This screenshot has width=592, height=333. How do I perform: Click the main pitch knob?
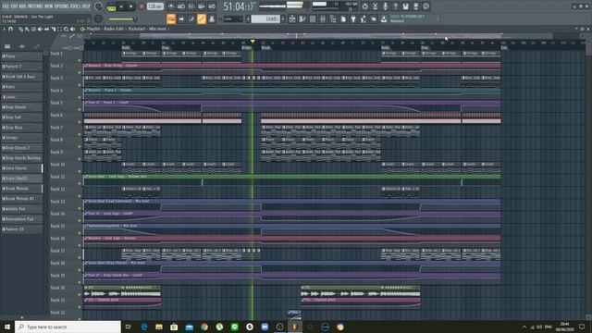98,18
